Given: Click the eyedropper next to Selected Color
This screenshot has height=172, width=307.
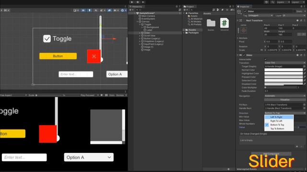Looking at the screenshot, I should pos(305,80).
